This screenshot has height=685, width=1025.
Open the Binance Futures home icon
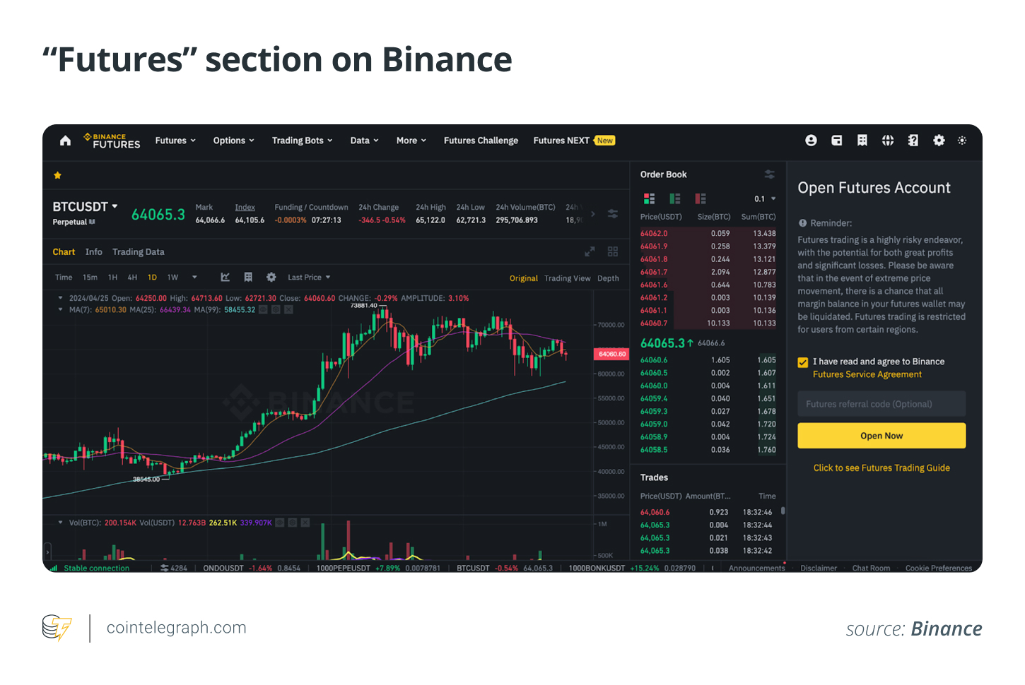[65, 141]
